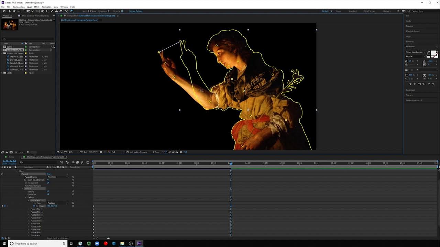Select the Zoom magnifier tool
This screenshot has width=440, height=247.
tap(19, 11)
